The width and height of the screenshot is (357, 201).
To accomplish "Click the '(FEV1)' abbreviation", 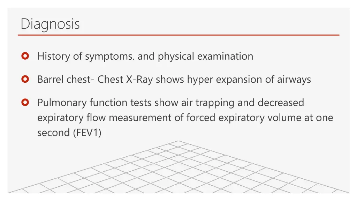I will tap(87, 133).
